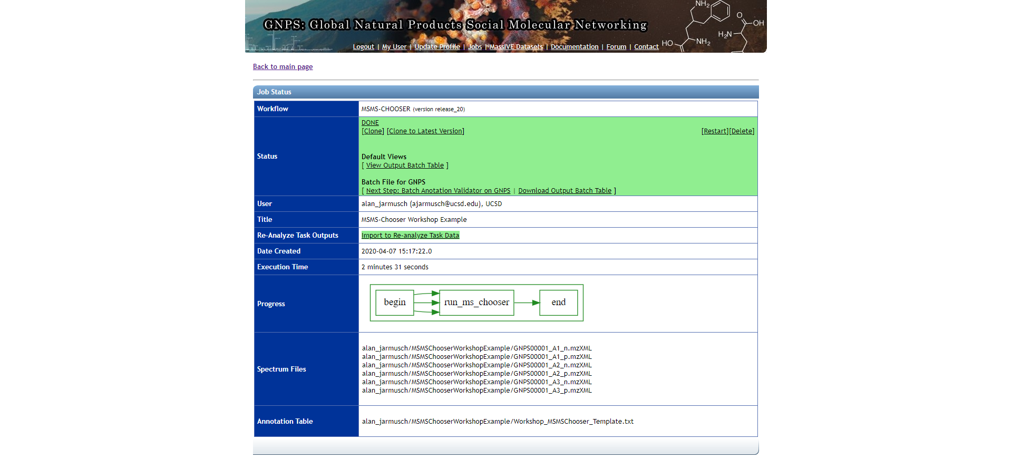
Task: Follow Next Step: Batch Anotation Validator on GNPS
Action: click(438, 191)
